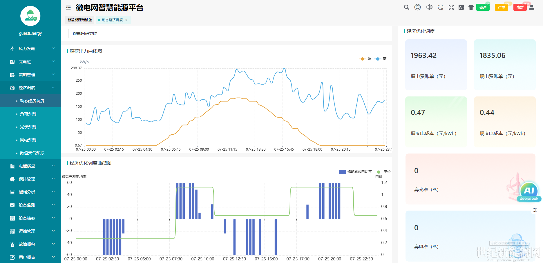The image size is (543, 263).
Task: Toggle 储能充放电功率 legend item
Action: pos(355,172)
